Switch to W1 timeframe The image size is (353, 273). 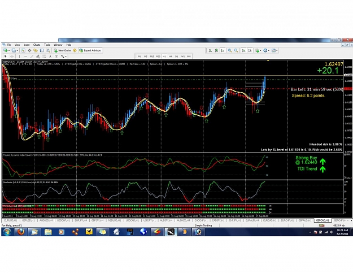pyautogui.click(x=183, y=57)
